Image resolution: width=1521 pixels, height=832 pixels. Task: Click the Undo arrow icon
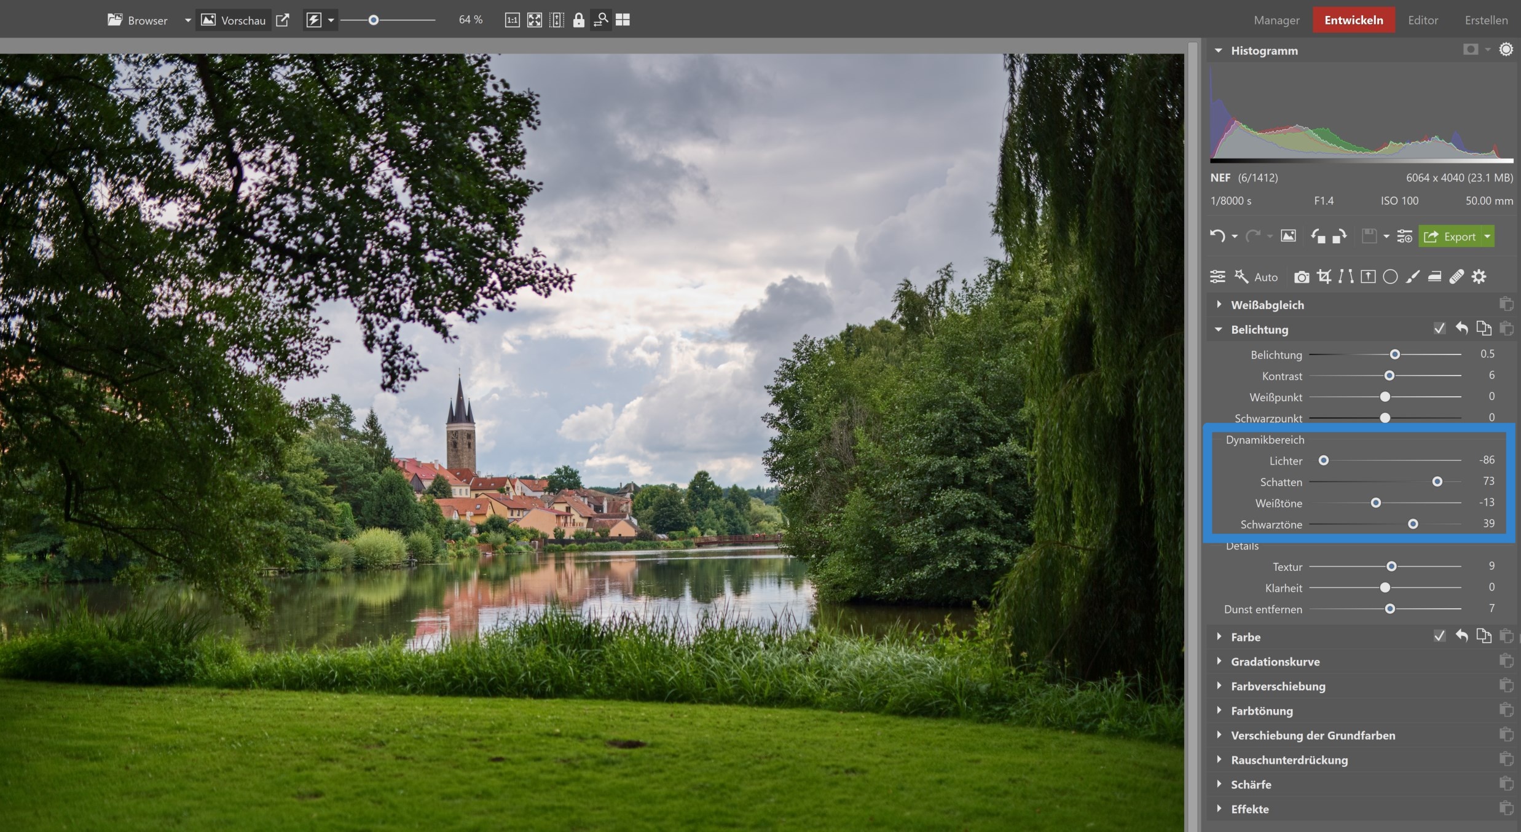[1217, 237]
